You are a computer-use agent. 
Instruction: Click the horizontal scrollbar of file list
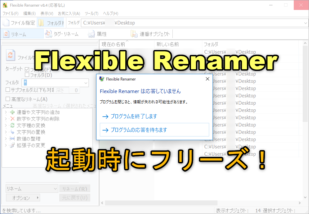pyautogui.click(x=166, y=203)
